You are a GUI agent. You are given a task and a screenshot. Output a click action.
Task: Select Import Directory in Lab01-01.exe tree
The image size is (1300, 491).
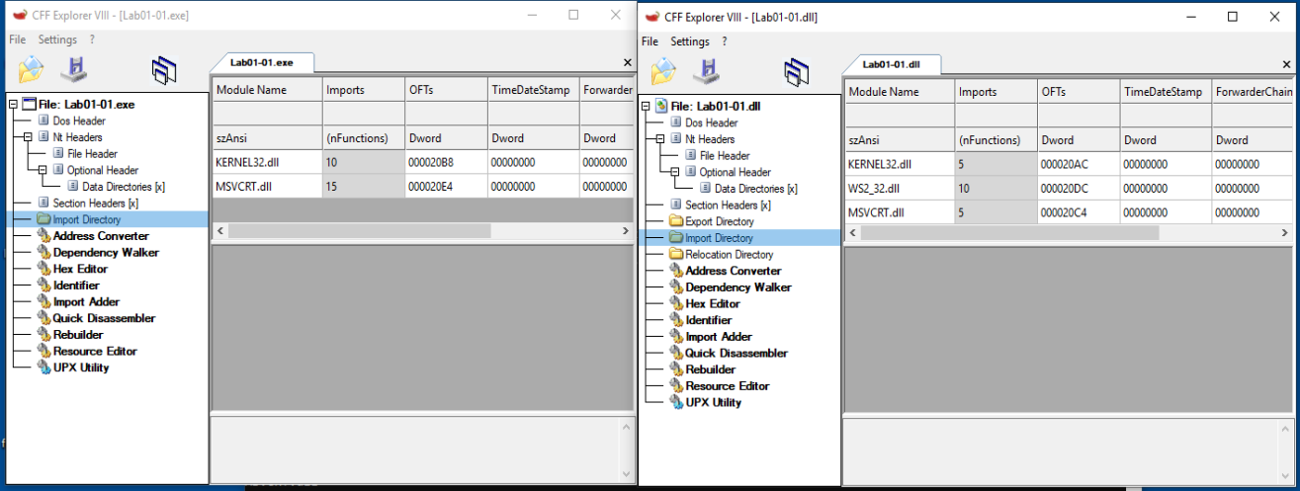point(87,219)
